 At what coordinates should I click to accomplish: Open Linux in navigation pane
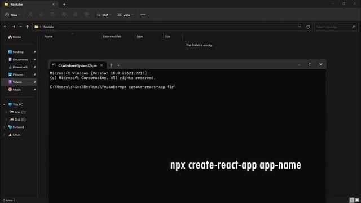coord(14,135)
